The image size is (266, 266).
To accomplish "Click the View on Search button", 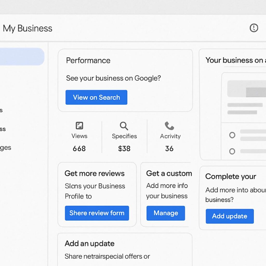I will (96, 97).
